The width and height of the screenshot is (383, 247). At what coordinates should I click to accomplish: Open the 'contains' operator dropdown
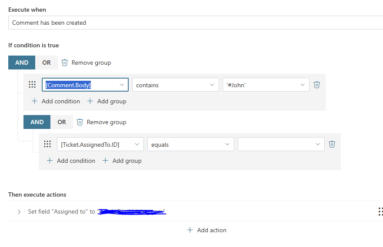175,85
